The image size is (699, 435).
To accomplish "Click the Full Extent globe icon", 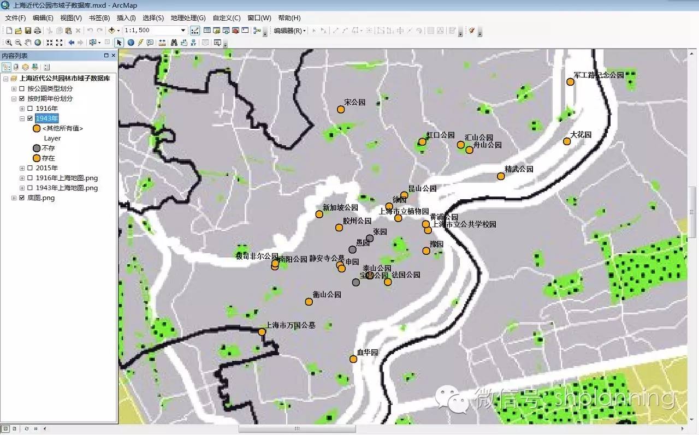I will [x=38, y=43].
